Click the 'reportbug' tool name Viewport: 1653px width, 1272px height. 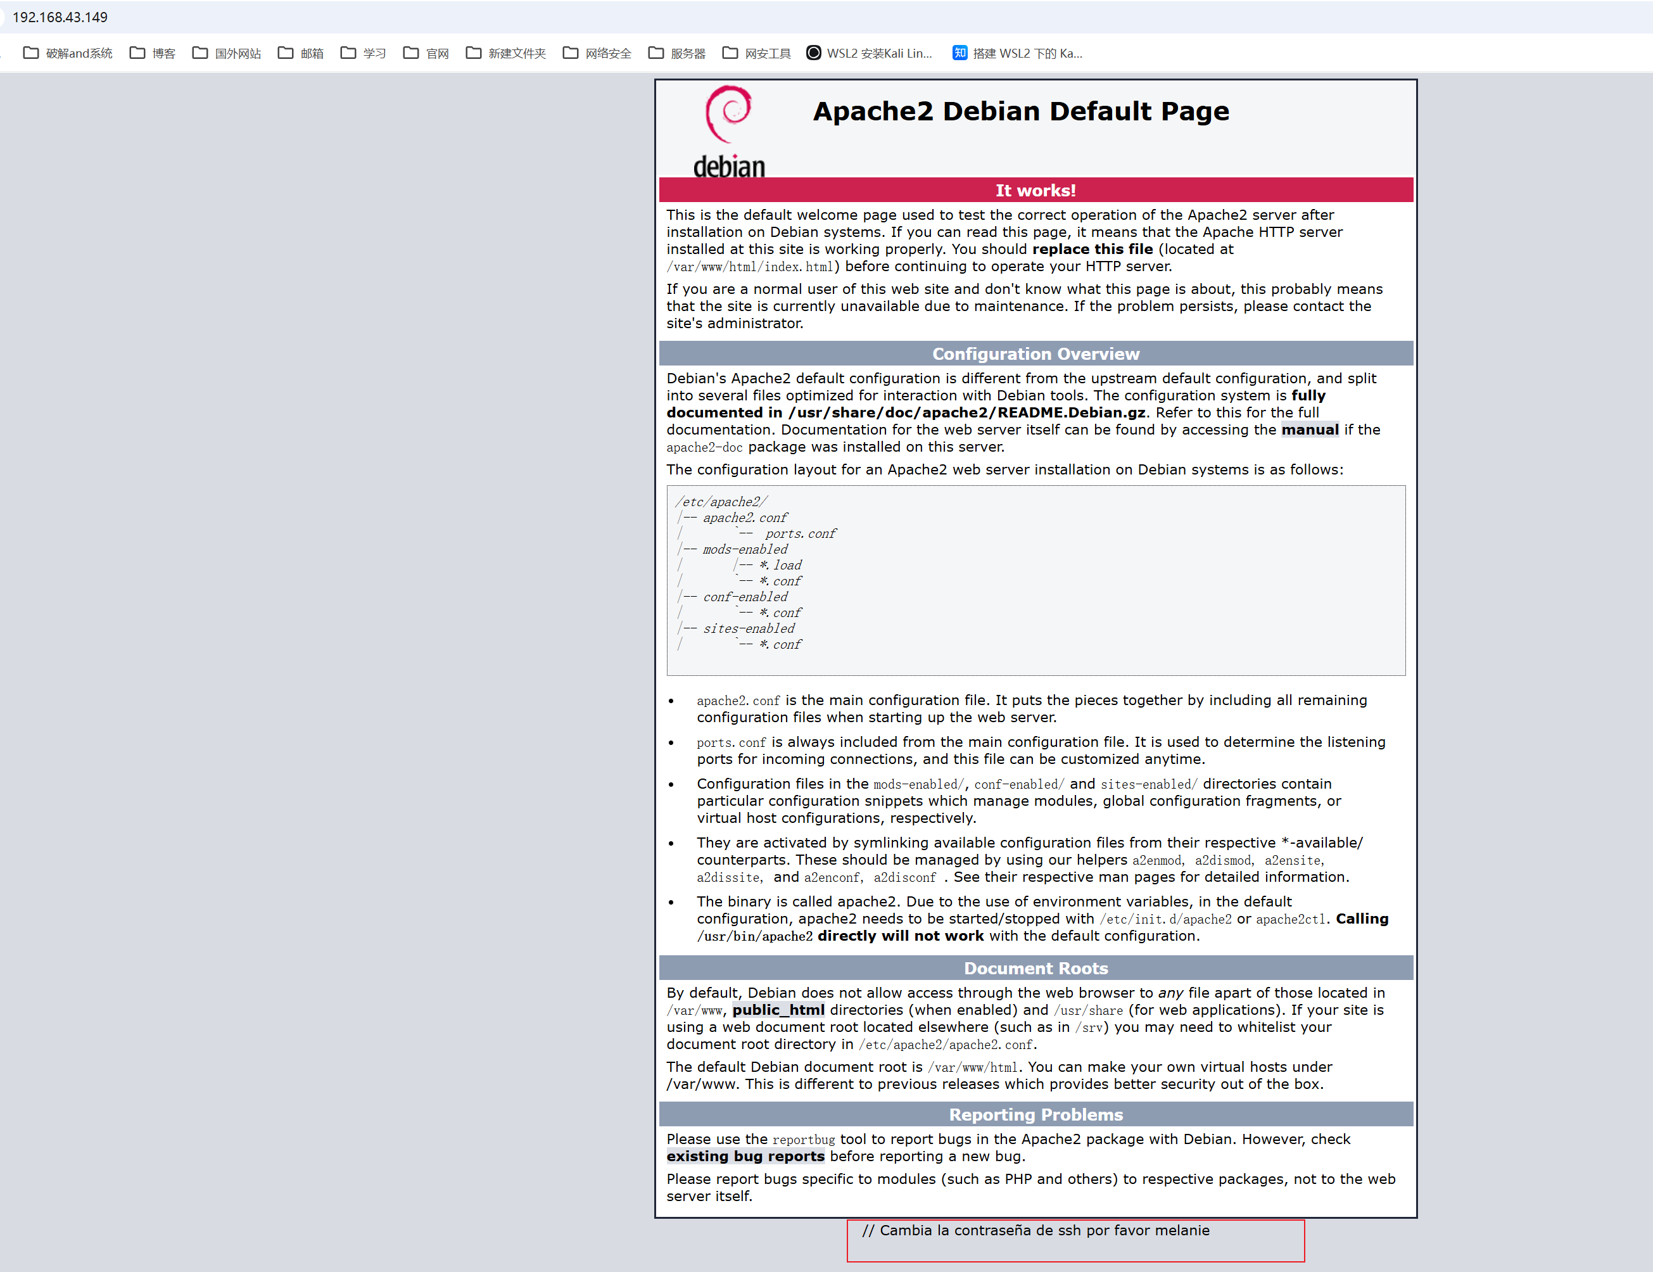804,1140
